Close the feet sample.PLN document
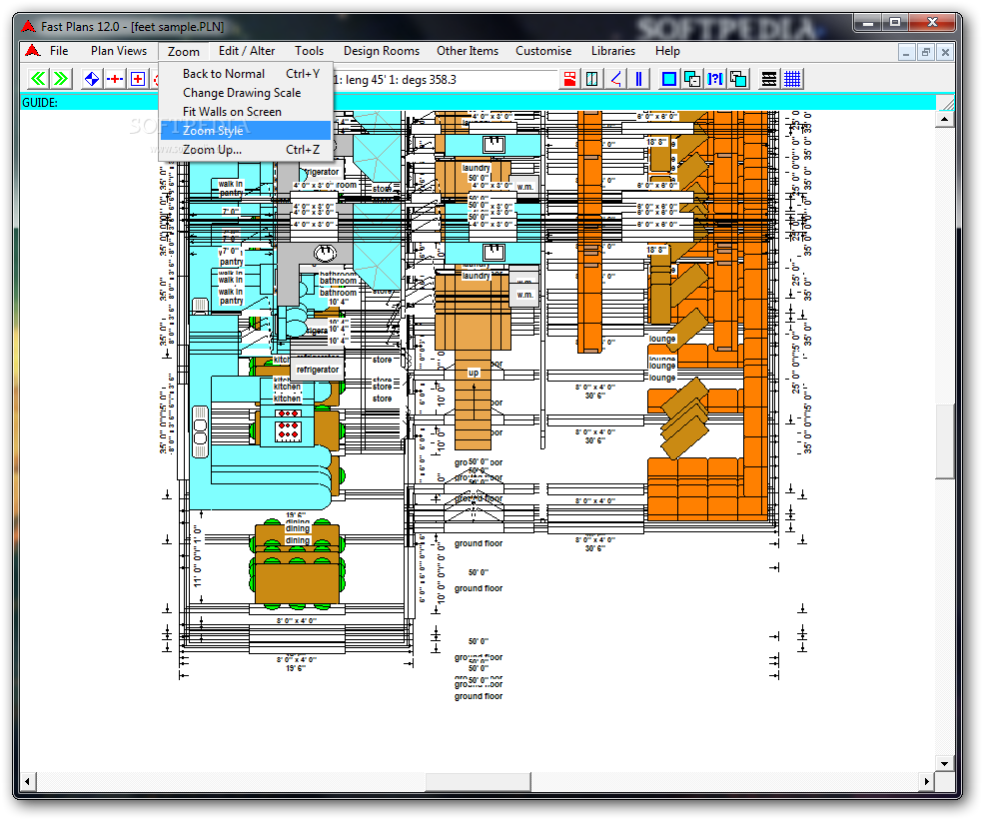983x820 pixels. pyautogui.click(x=945, y=52)
